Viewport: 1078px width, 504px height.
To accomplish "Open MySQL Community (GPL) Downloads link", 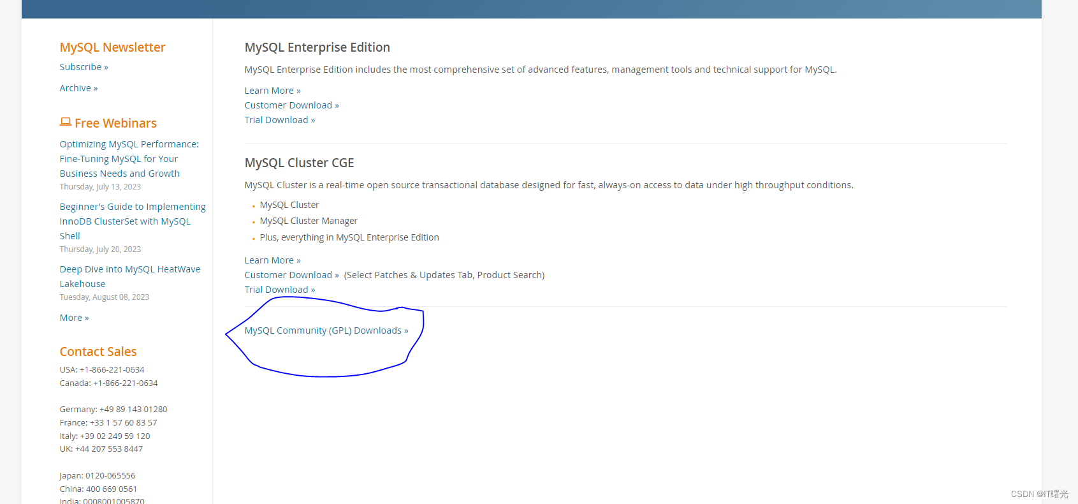I will click(326, 330).
